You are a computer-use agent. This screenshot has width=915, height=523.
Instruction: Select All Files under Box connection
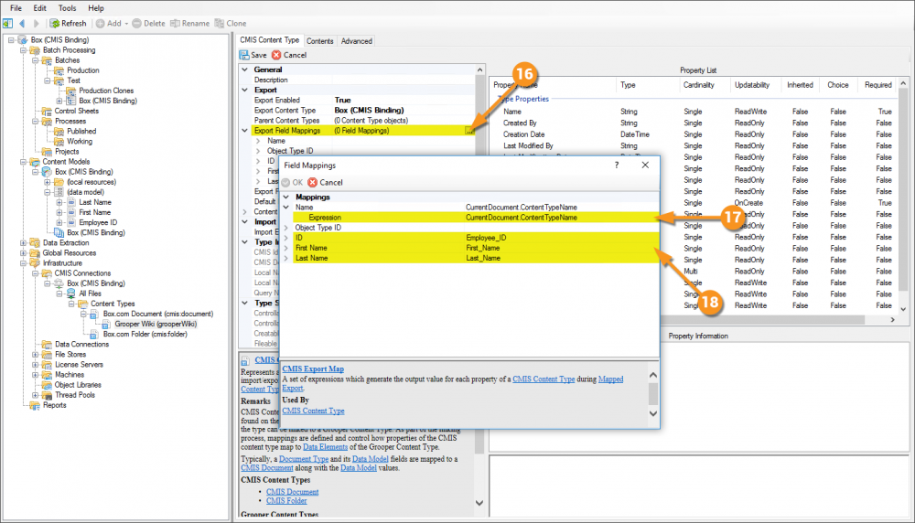tap(90, 294)
